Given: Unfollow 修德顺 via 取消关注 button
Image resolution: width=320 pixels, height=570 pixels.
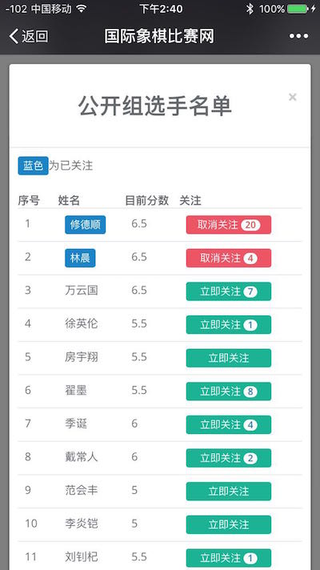Looking at the screenshot, I should click(x=229, y=225).
